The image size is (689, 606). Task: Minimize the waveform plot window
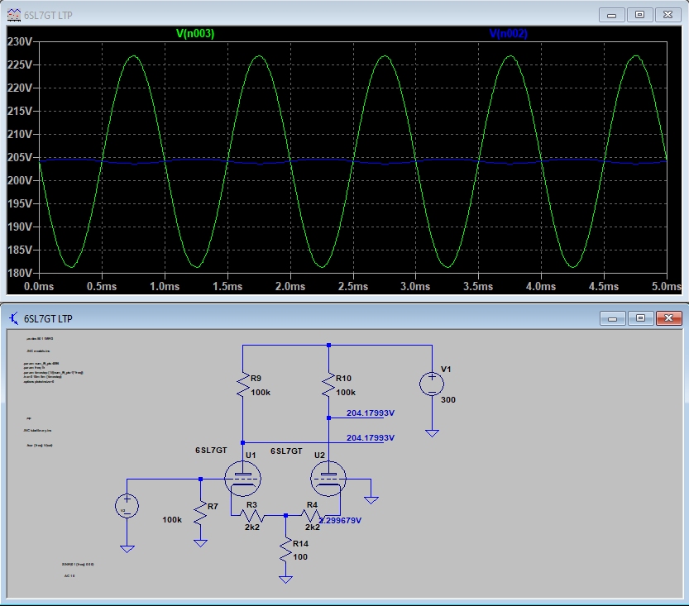click(612, 15)
